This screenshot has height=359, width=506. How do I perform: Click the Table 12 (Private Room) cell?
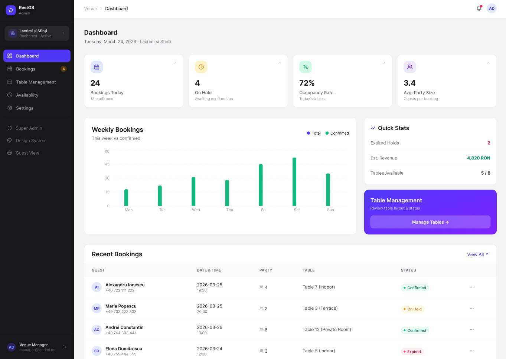327,330
